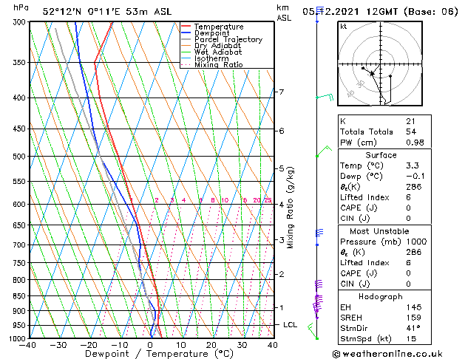Click the green wind barb near 500 hPa

coord(322,154)
